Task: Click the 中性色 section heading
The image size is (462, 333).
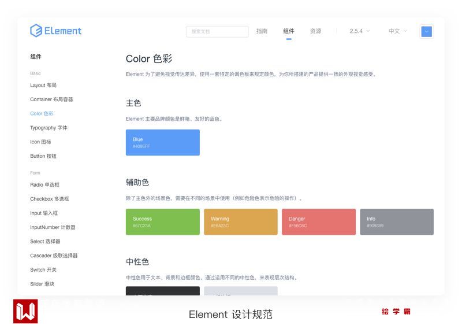Action: pyautogui.click(x=137, y=262)
